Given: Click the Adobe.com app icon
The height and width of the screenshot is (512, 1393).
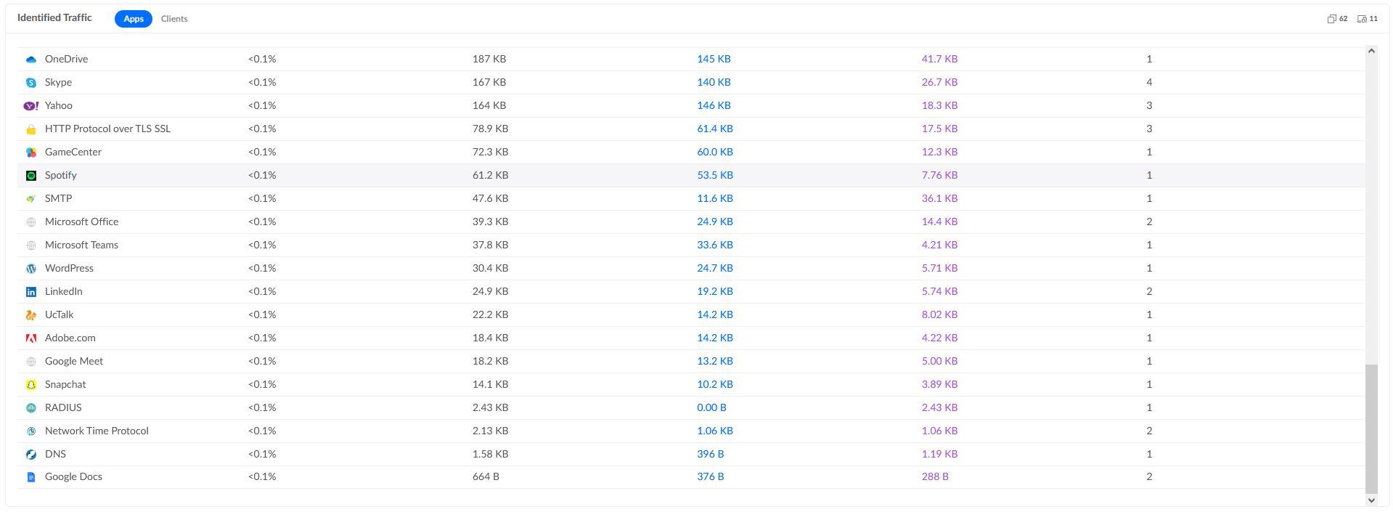Looking at the screenshot, I should [x=30, y=338].
